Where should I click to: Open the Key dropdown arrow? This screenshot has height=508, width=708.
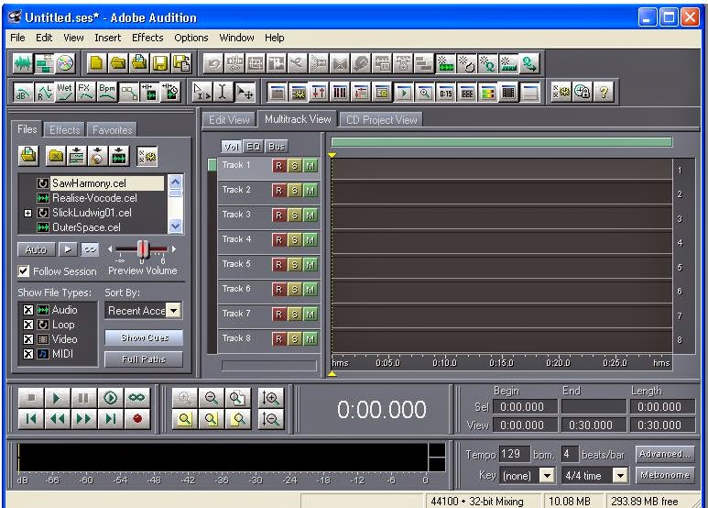(547, 476)
